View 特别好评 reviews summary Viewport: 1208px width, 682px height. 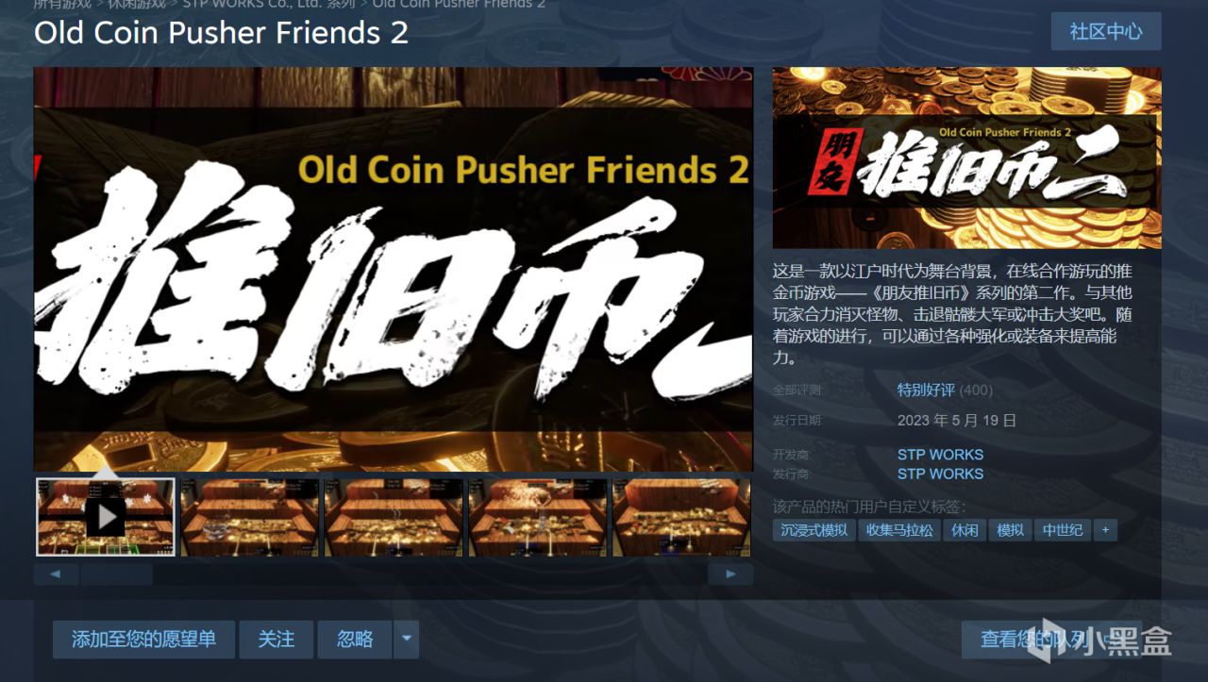pyautogui.click(x=926, y=390)
